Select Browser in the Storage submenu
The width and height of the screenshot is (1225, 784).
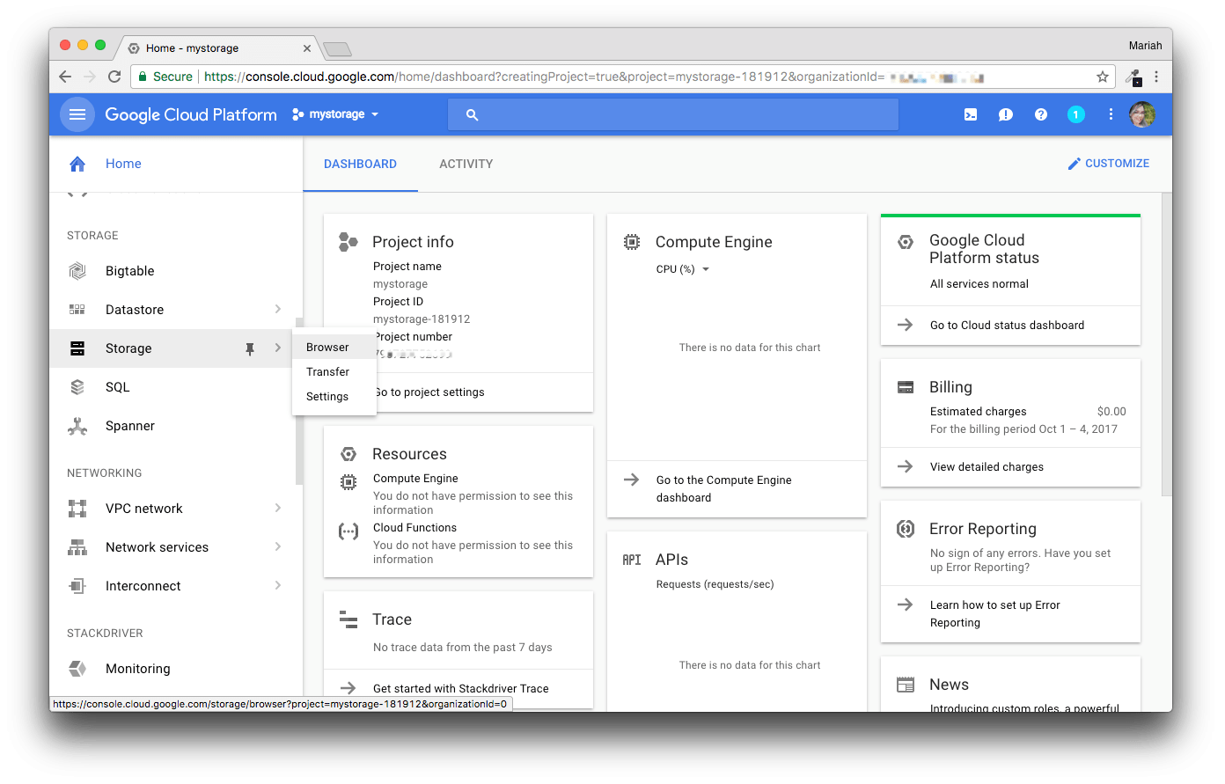pyautogui.click(x=326, y=347)
